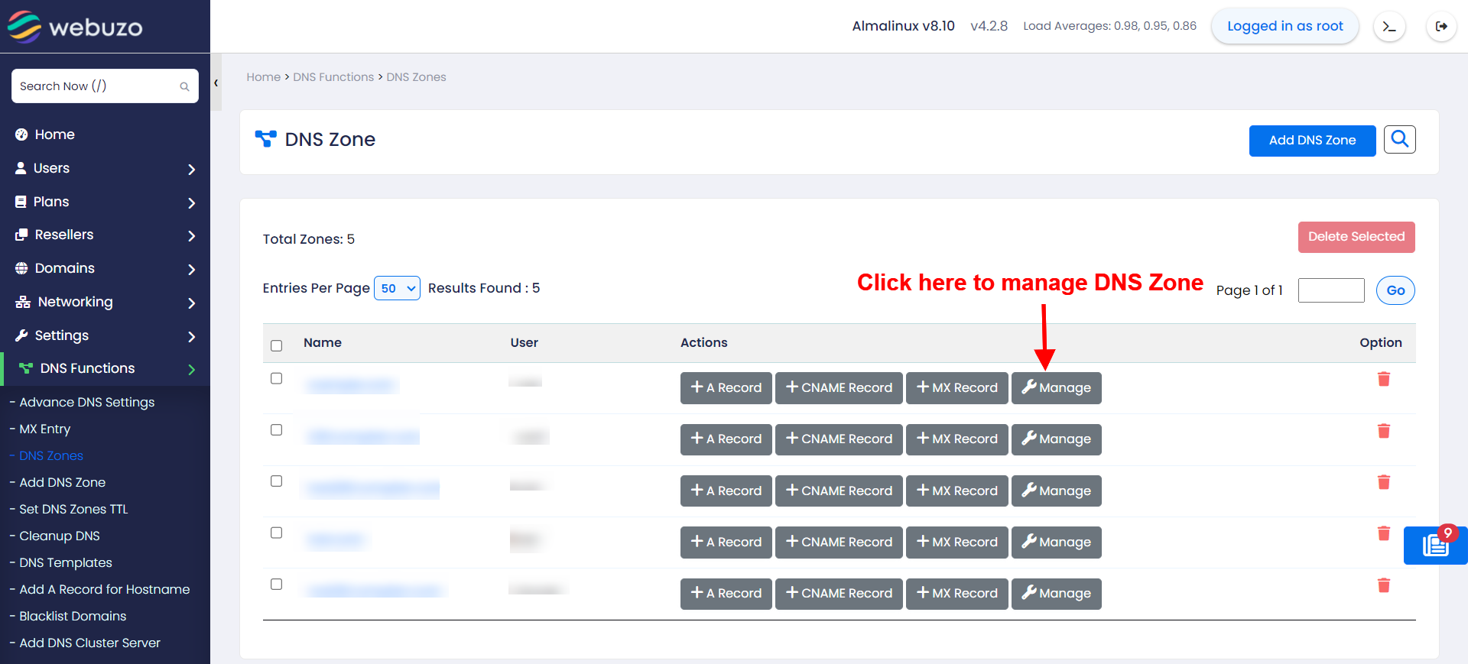Click DNS Functions breadcrumb link
This screenshot has width=1468, height=664.
[333, 77]
